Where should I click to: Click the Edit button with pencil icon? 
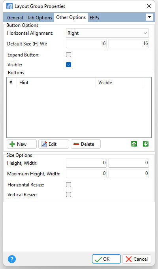[54, 144]
